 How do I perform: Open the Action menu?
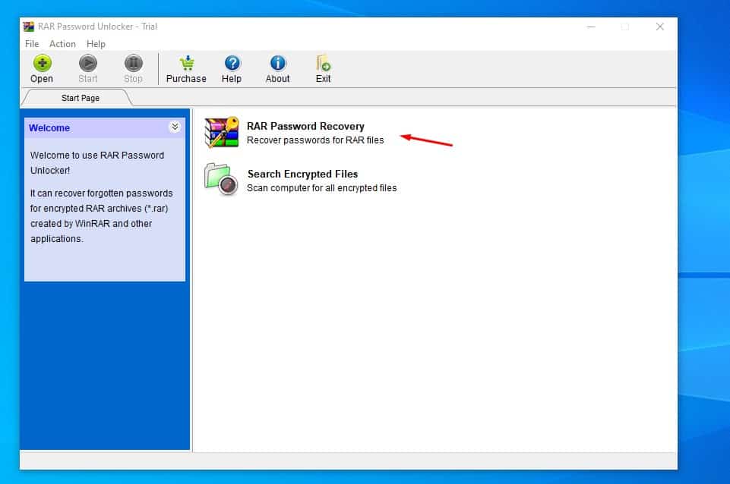coord(62,44)
